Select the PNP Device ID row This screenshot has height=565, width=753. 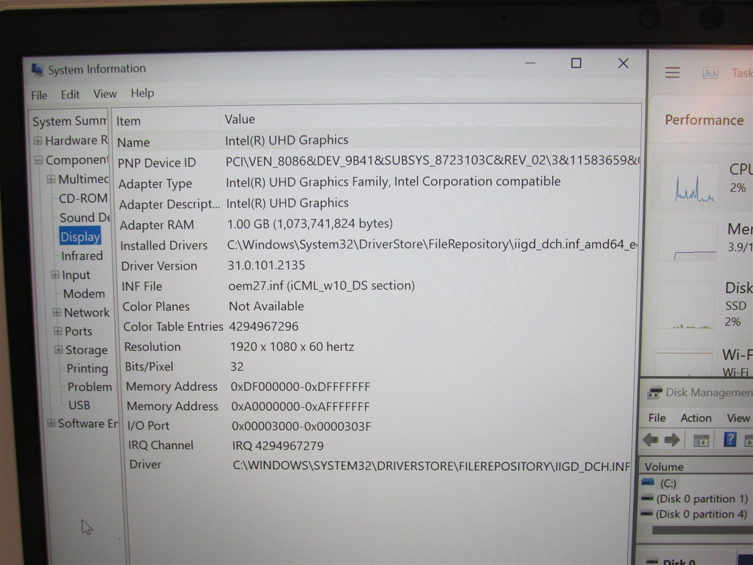click(377, 161)
